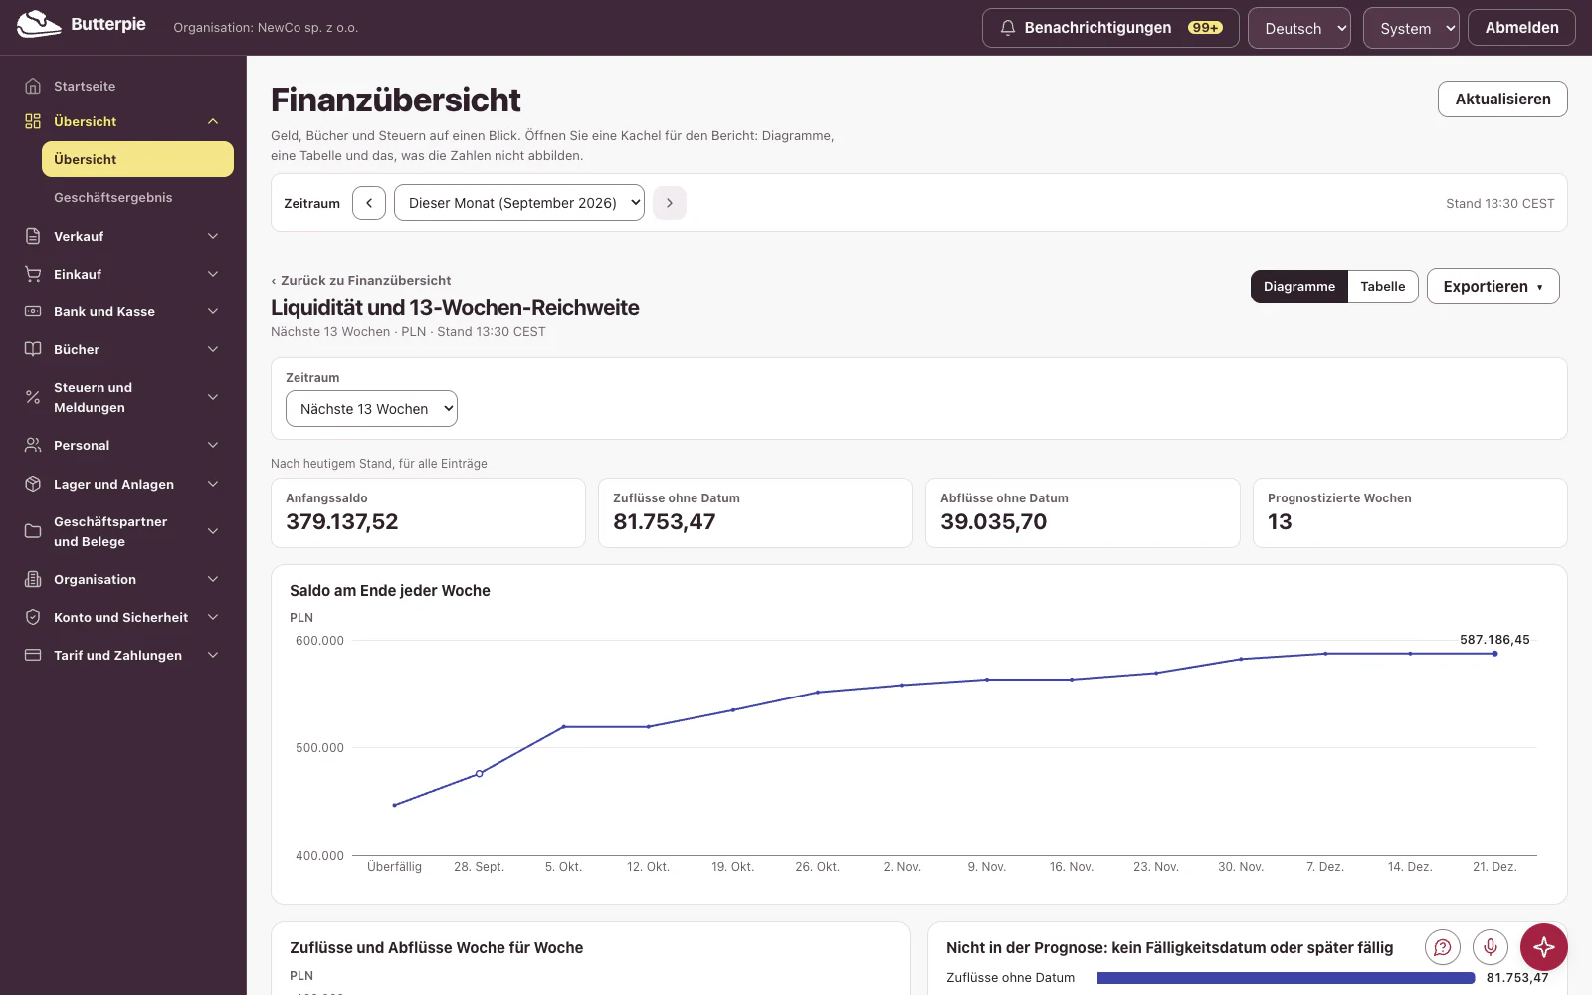Open the chat help bubble icon
This screenshot has height=995, width=1592.
1443,947
